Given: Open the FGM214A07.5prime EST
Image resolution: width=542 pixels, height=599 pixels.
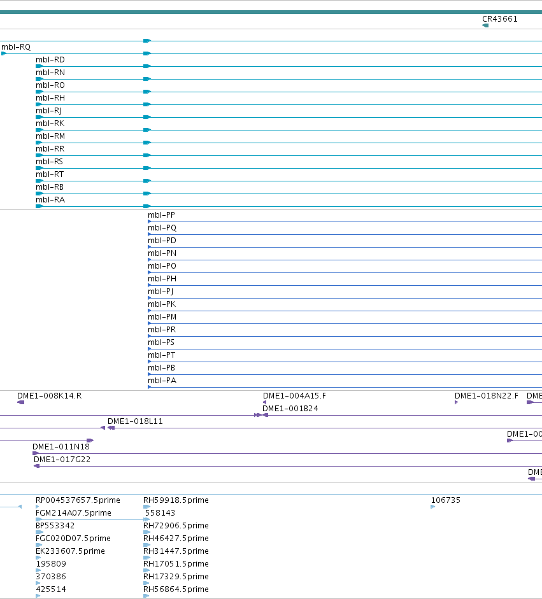Looking at the screenshot, I should tap(73, 513).
